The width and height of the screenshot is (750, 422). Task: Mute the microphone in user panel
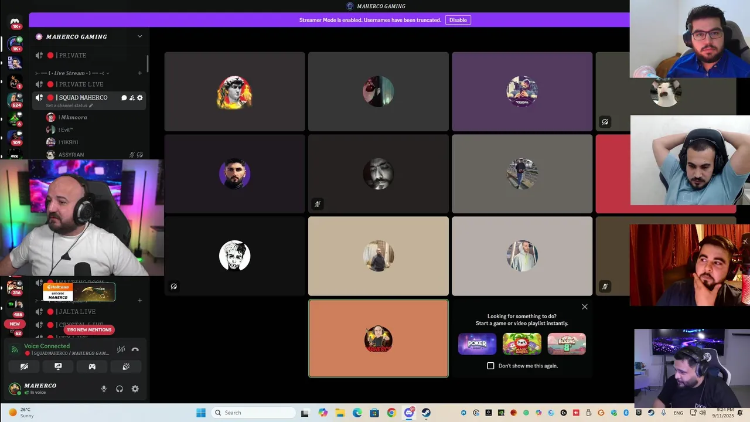pyautogui.click(x=104, y=389)
